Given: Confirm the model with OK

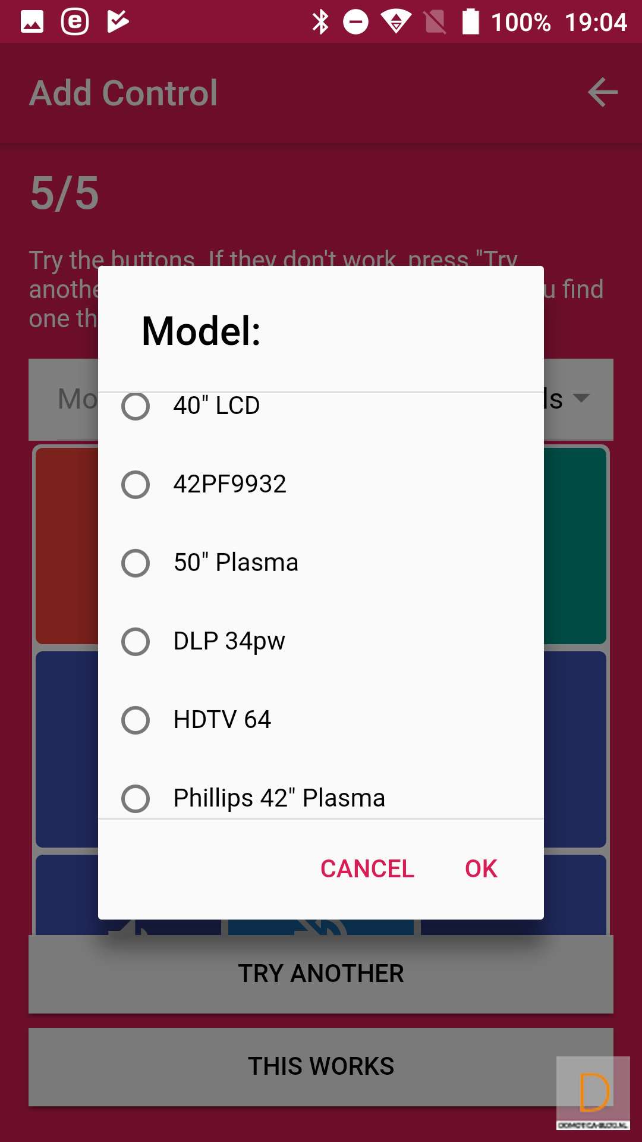Looking at the screenshot, I should point(481,869).
